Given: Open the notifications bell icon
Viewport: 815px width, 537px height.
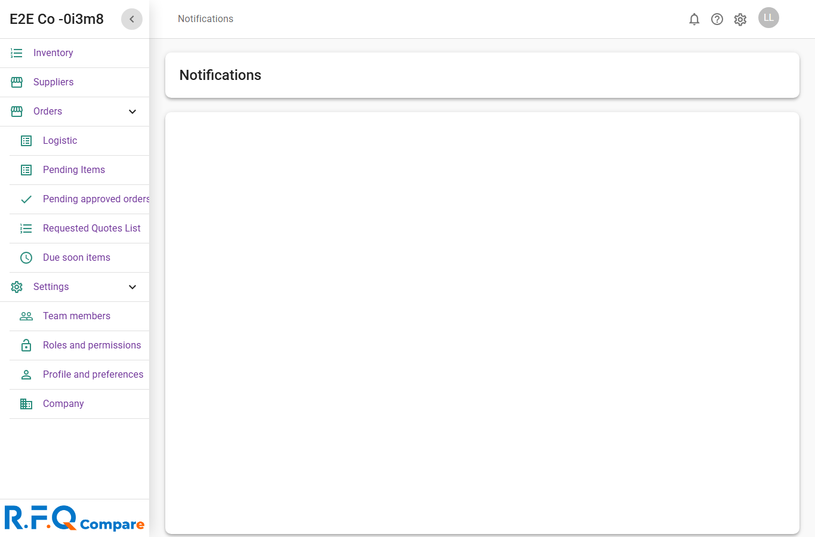Looking at the screenshot, I should click(694, 19).
